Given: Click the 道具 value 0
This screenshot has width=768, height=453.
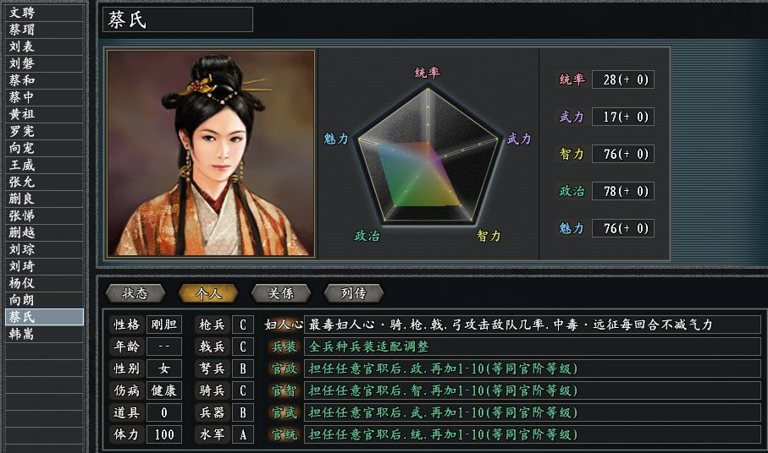Looking at the screenshot, I should click(x=164, y=412).
